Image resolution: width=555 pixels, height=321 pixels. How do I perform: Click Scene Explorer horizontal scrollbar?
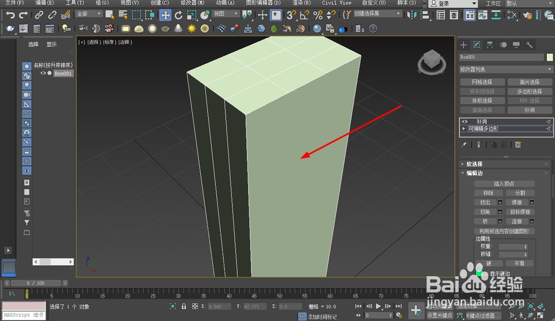tap(53, 262)
